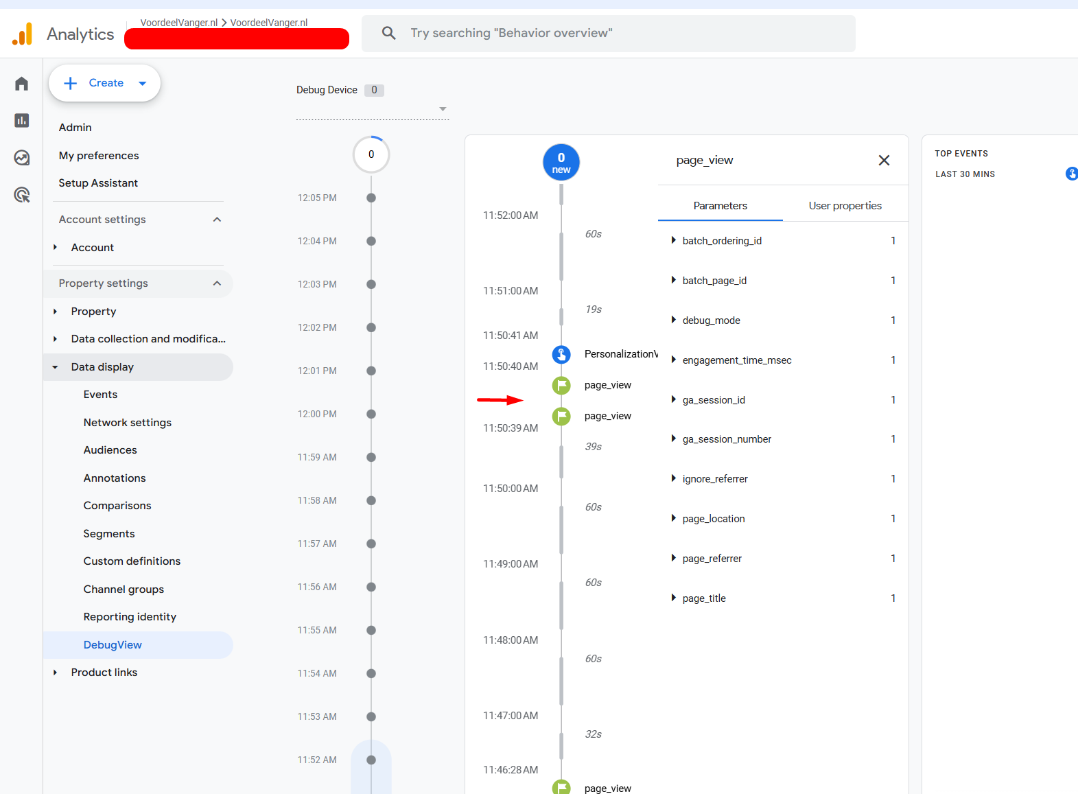Open the Reports bar chart icon
The width and height of the screenshot is (1078, 794).
tap(22, 121)
